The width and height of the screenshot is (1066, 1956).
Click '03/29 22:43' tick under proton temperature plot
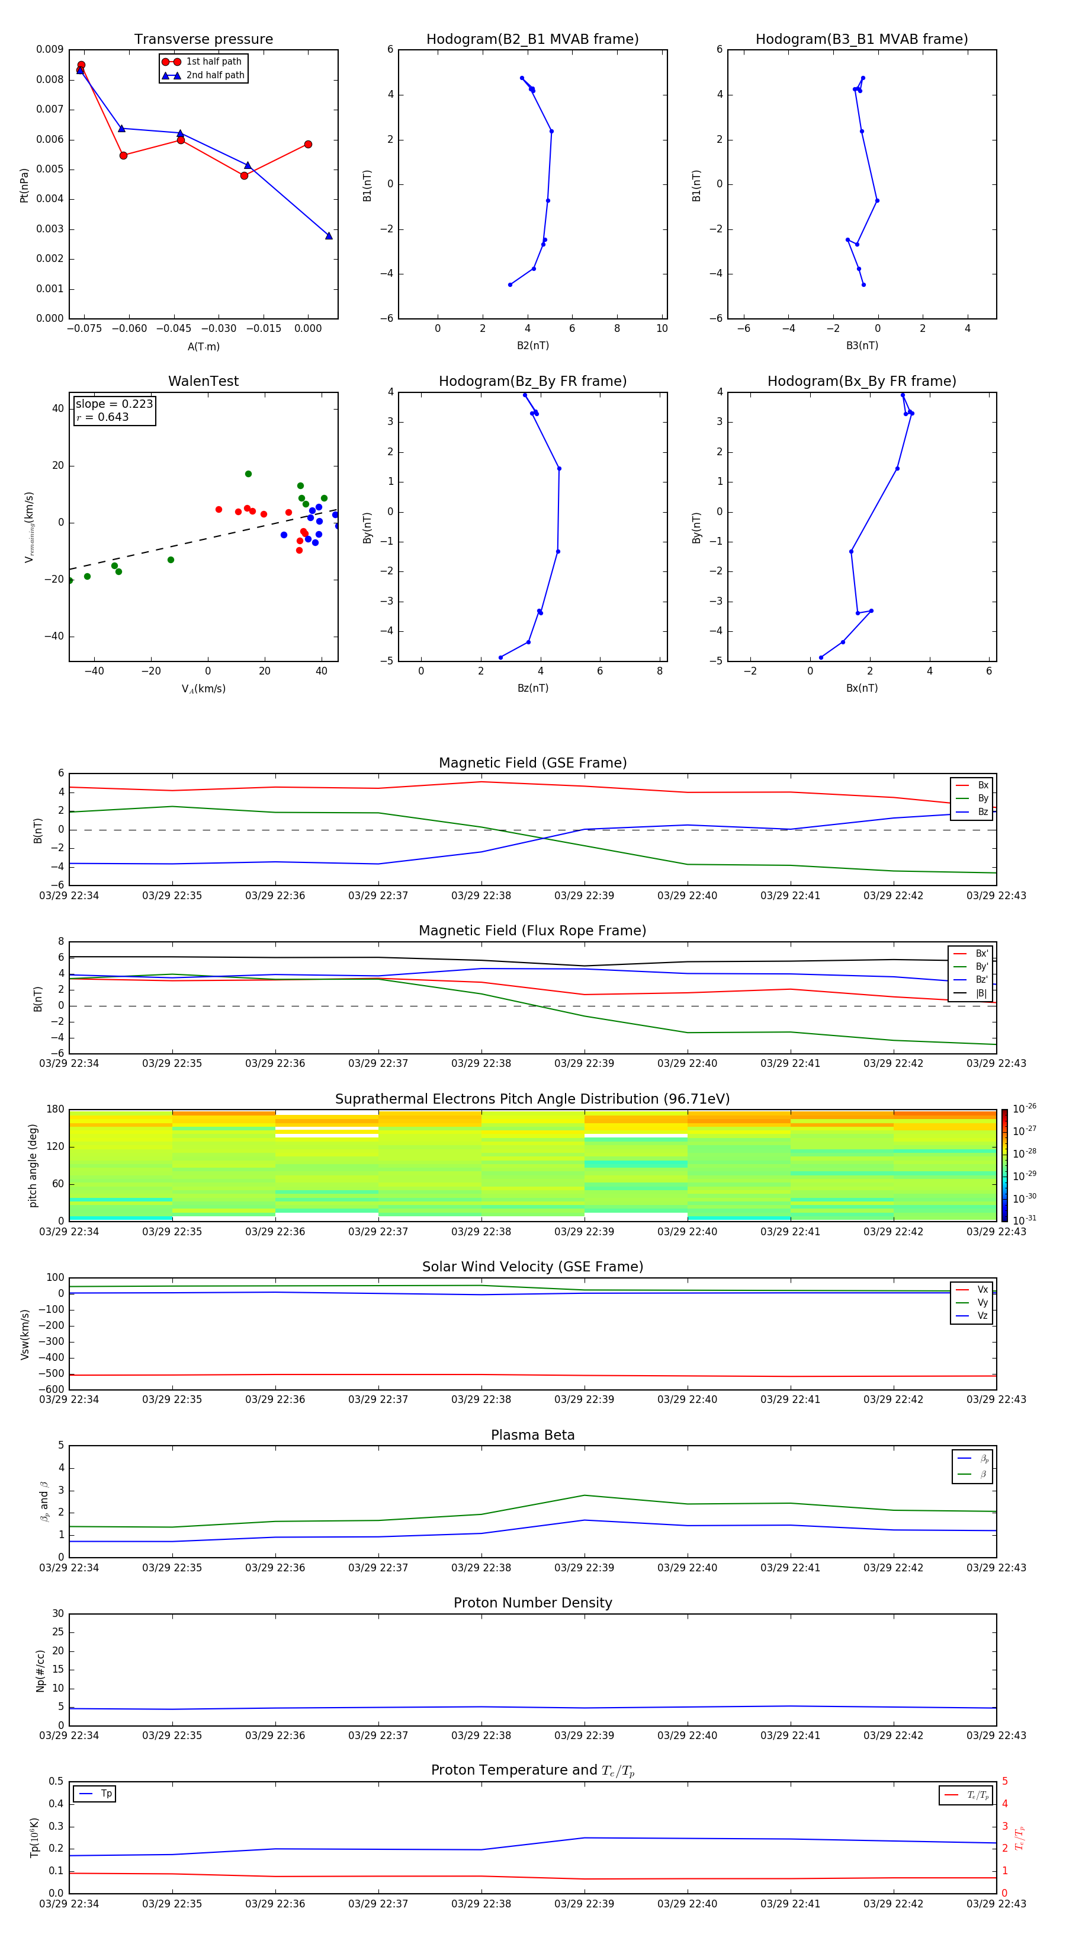pos(996,1904)
